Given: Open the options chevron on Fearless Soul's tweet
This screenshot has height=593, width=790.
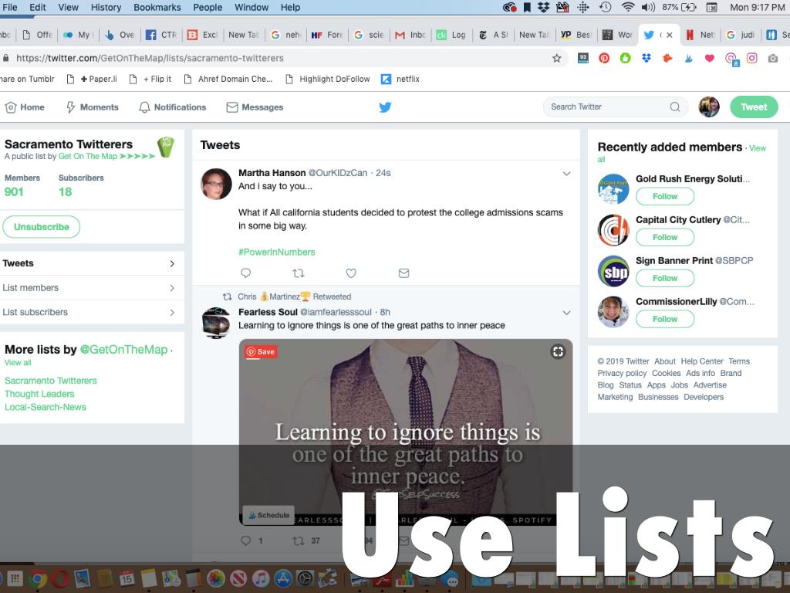Looking at the screenshot, I should click(566, 313).
